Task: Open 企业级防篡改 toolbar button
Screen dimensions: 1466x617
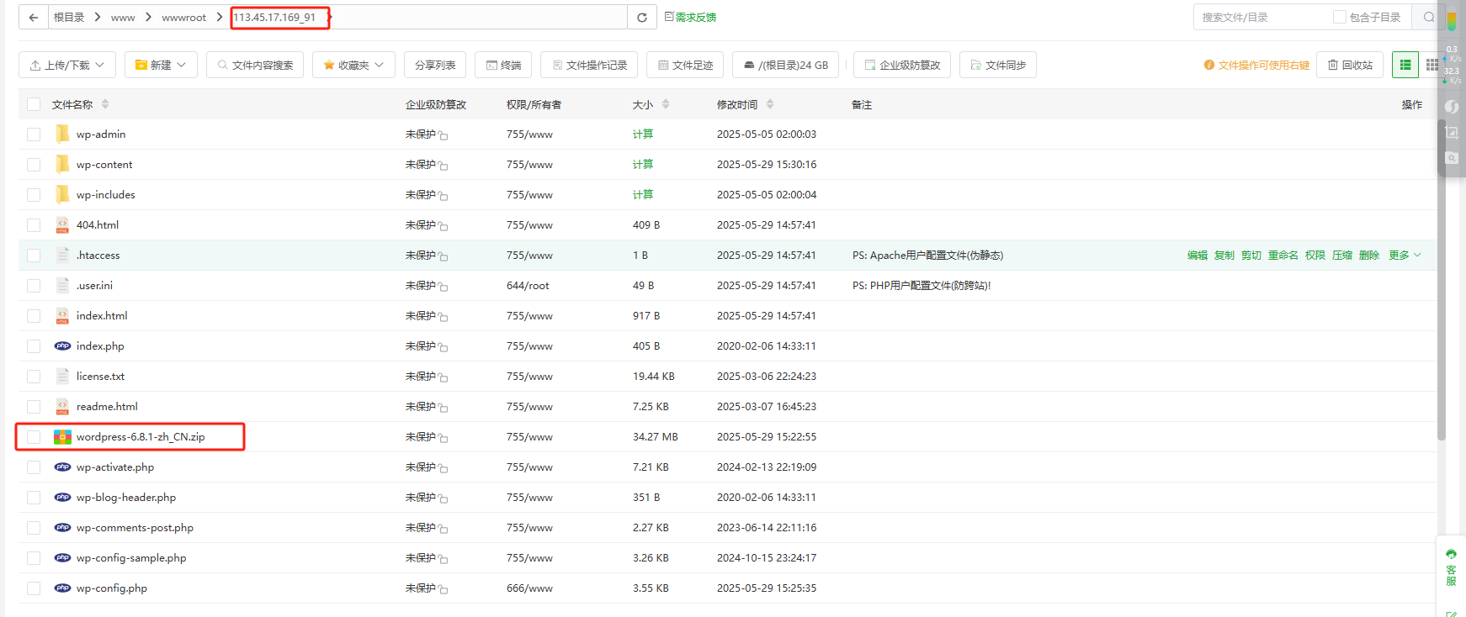Action: point(902,65)
